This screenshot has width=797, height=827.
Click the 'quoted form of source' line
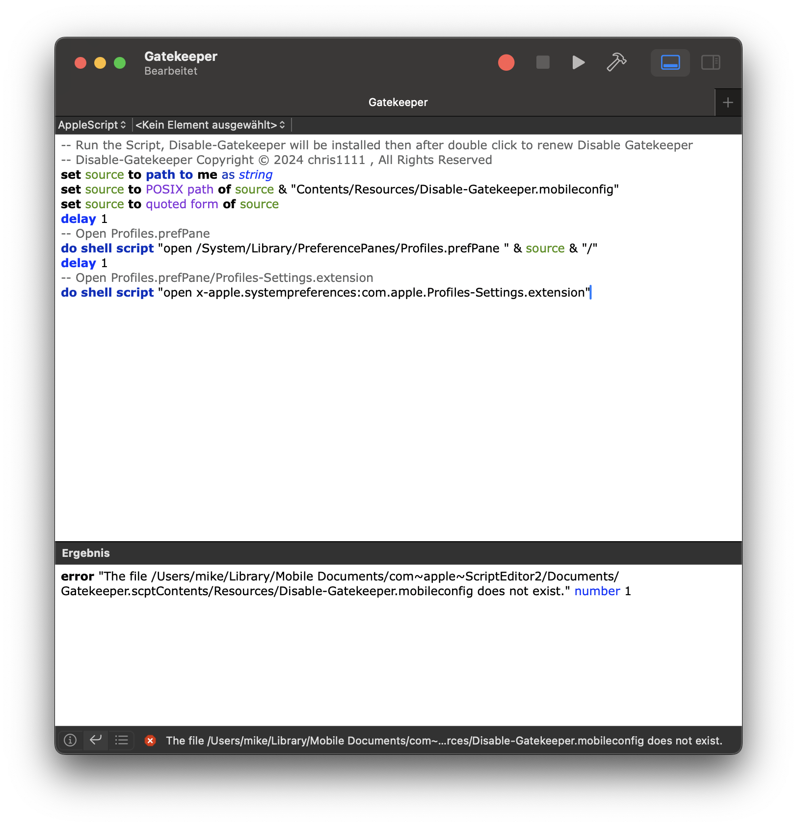click(170, 204)
